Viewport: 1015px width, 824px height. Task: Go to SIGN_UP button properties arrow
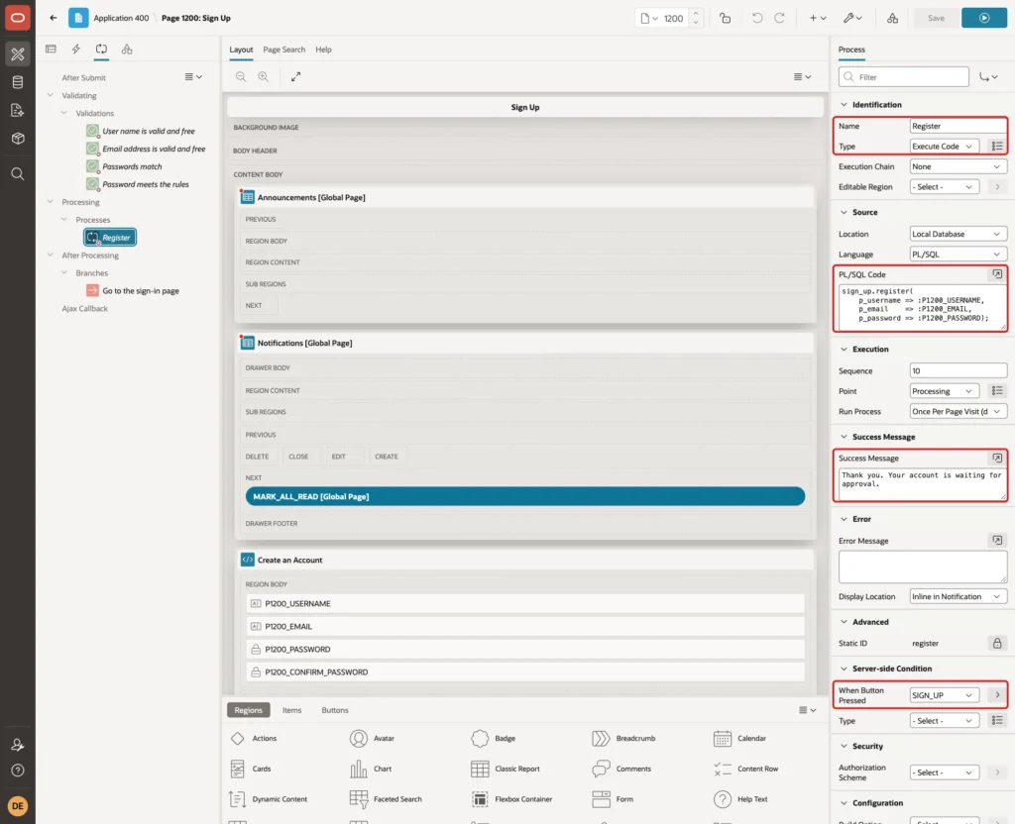coord(997,695)
